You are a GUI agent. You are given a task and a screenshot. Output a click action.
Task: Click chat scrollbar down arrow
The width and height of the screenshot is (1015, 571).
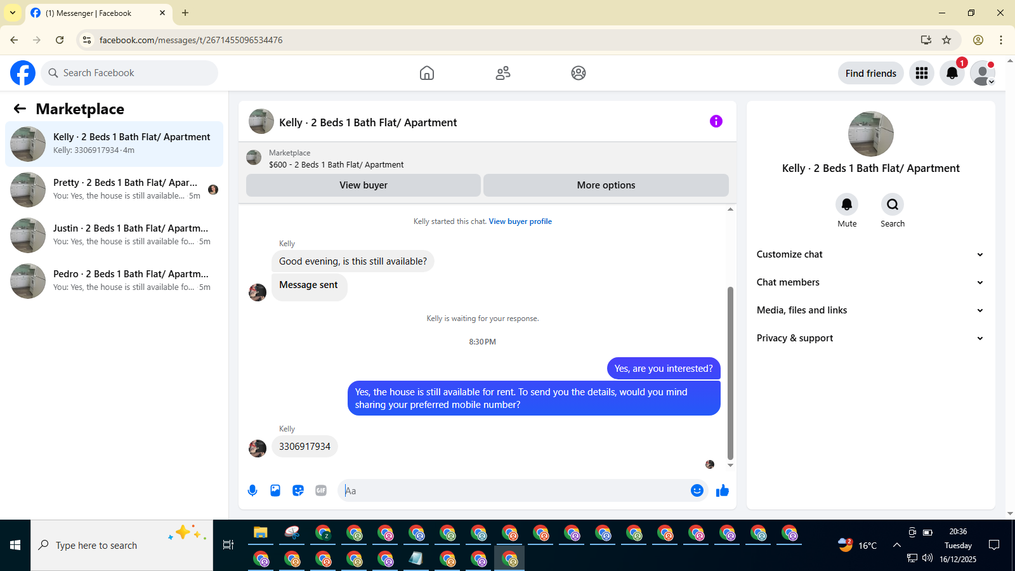[730, 465]
